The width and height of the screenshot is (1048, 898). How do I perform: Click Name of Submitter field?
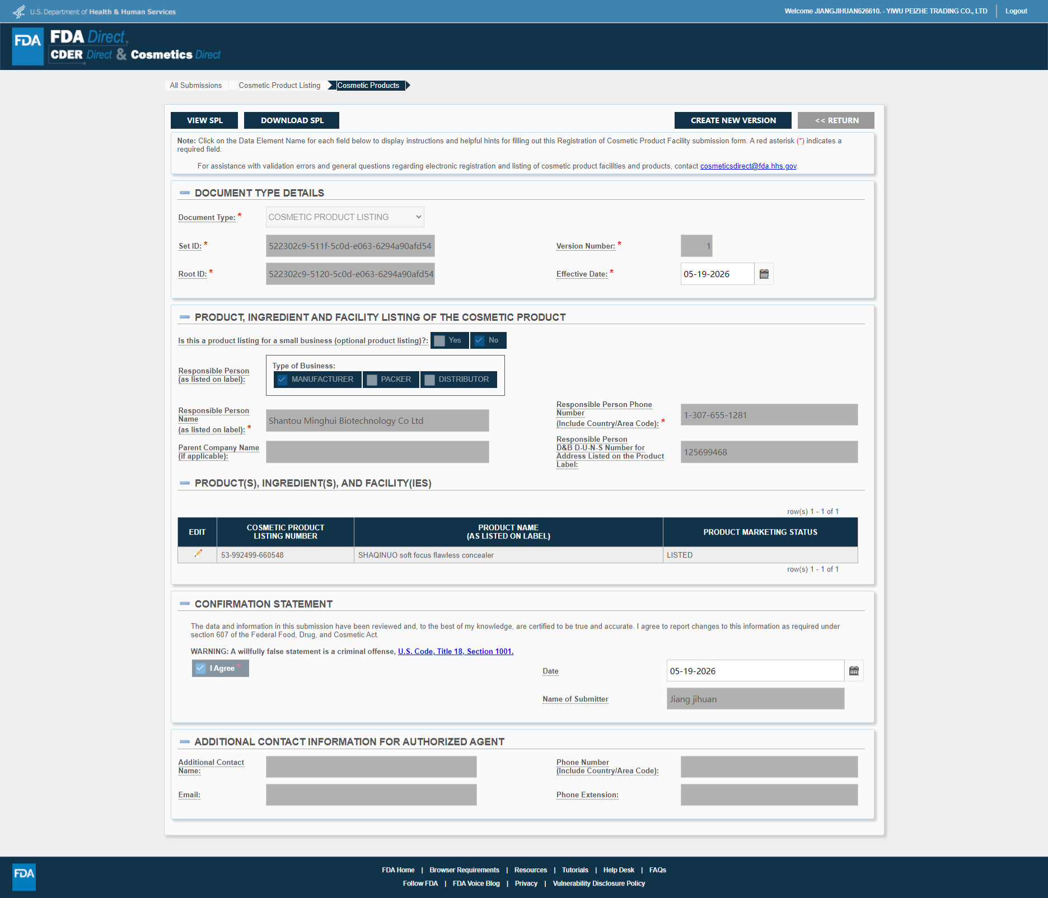tap(755, 699)
